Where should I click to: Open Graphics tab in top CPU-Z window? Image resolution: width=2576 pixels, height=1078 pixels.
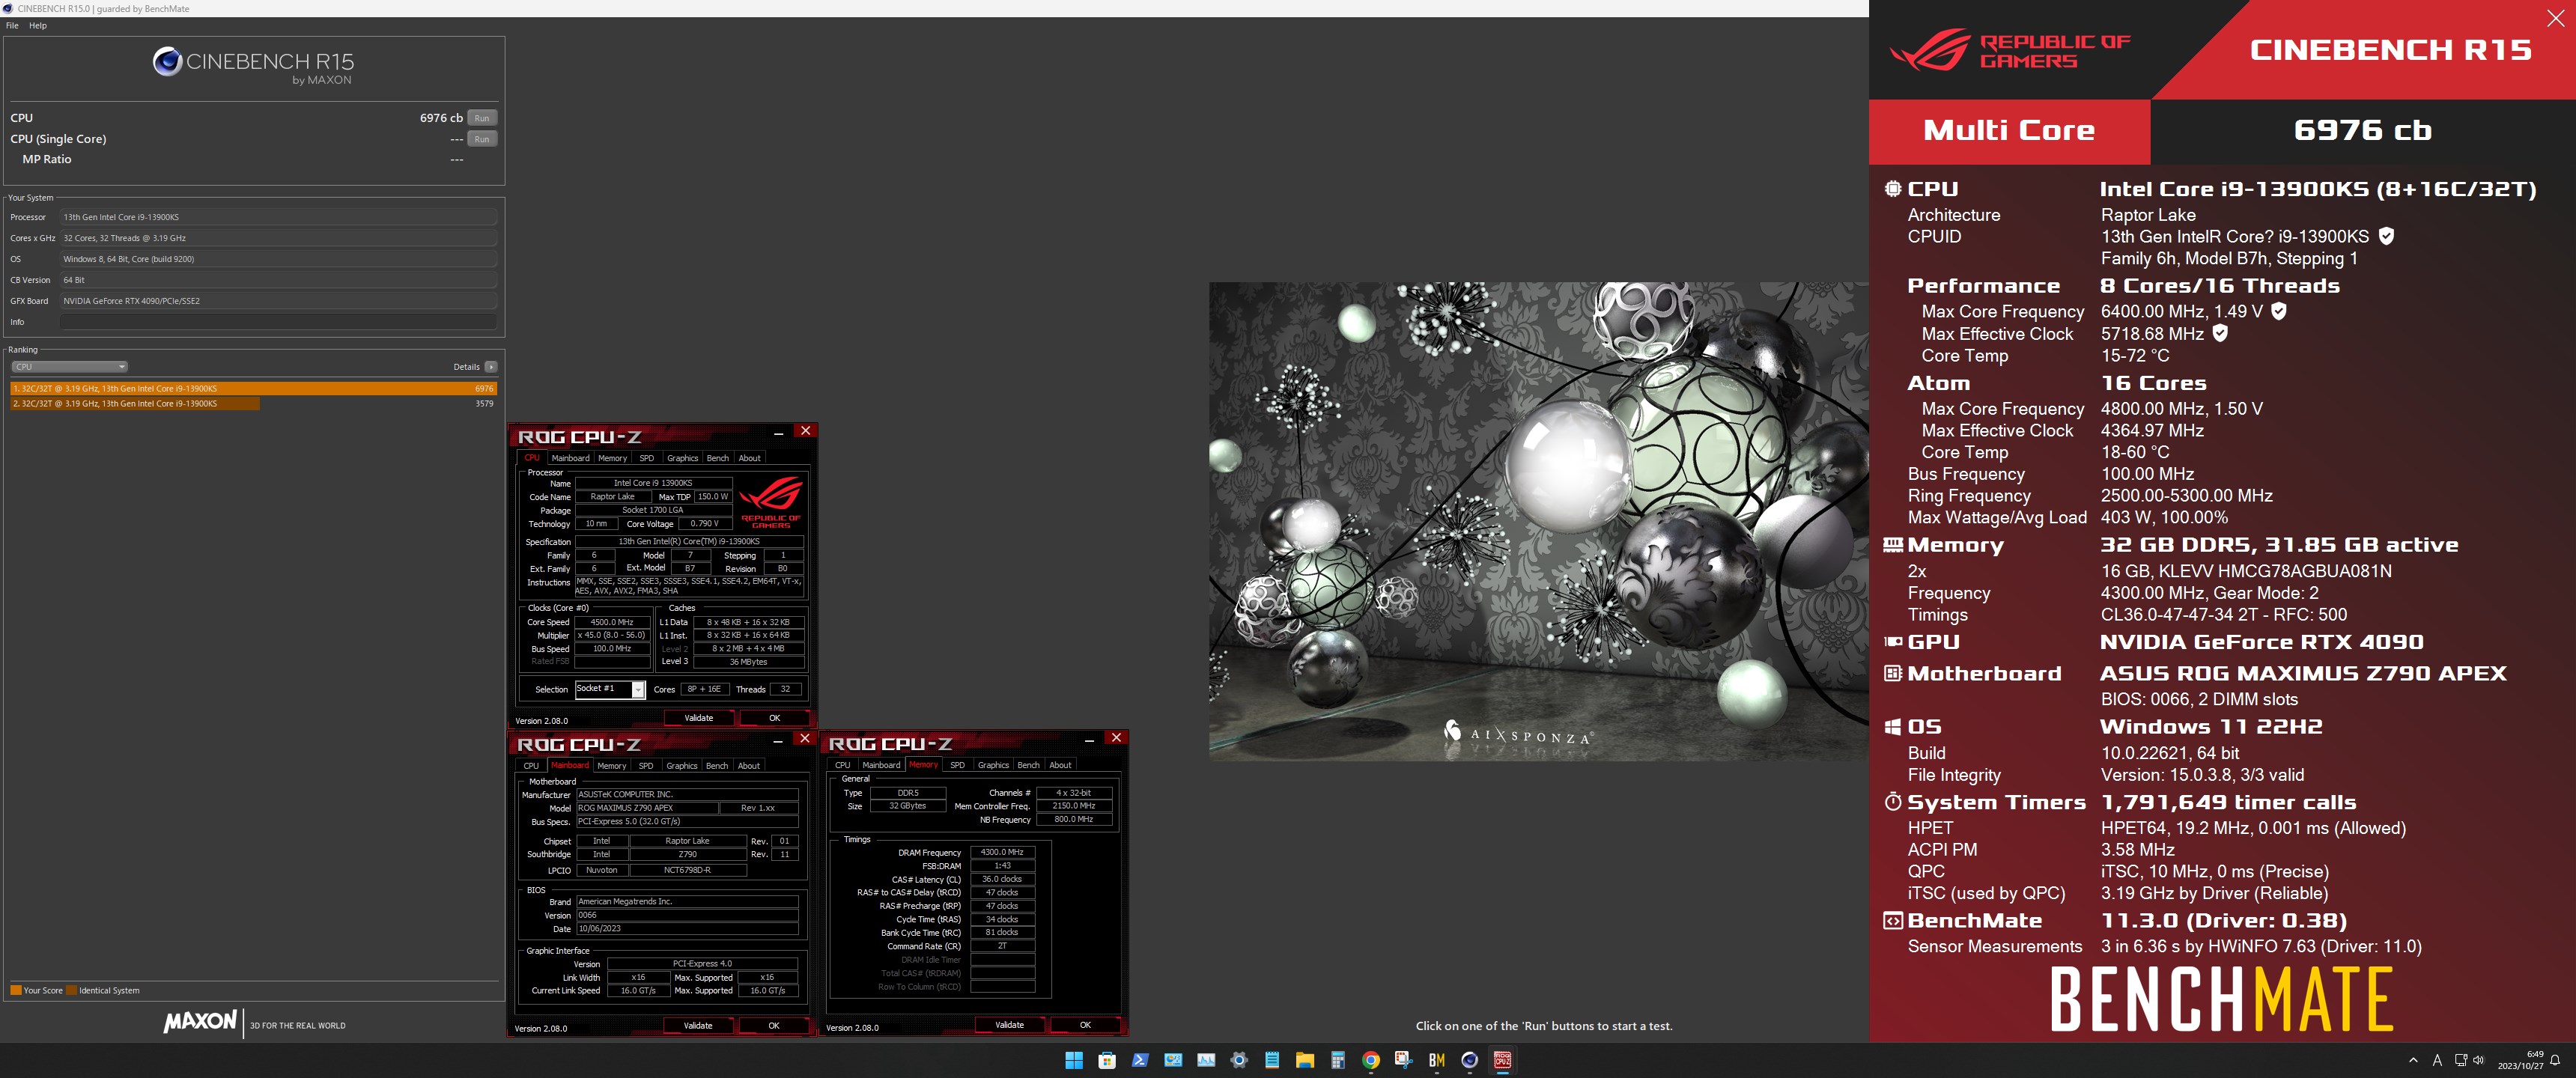point(682,458)
